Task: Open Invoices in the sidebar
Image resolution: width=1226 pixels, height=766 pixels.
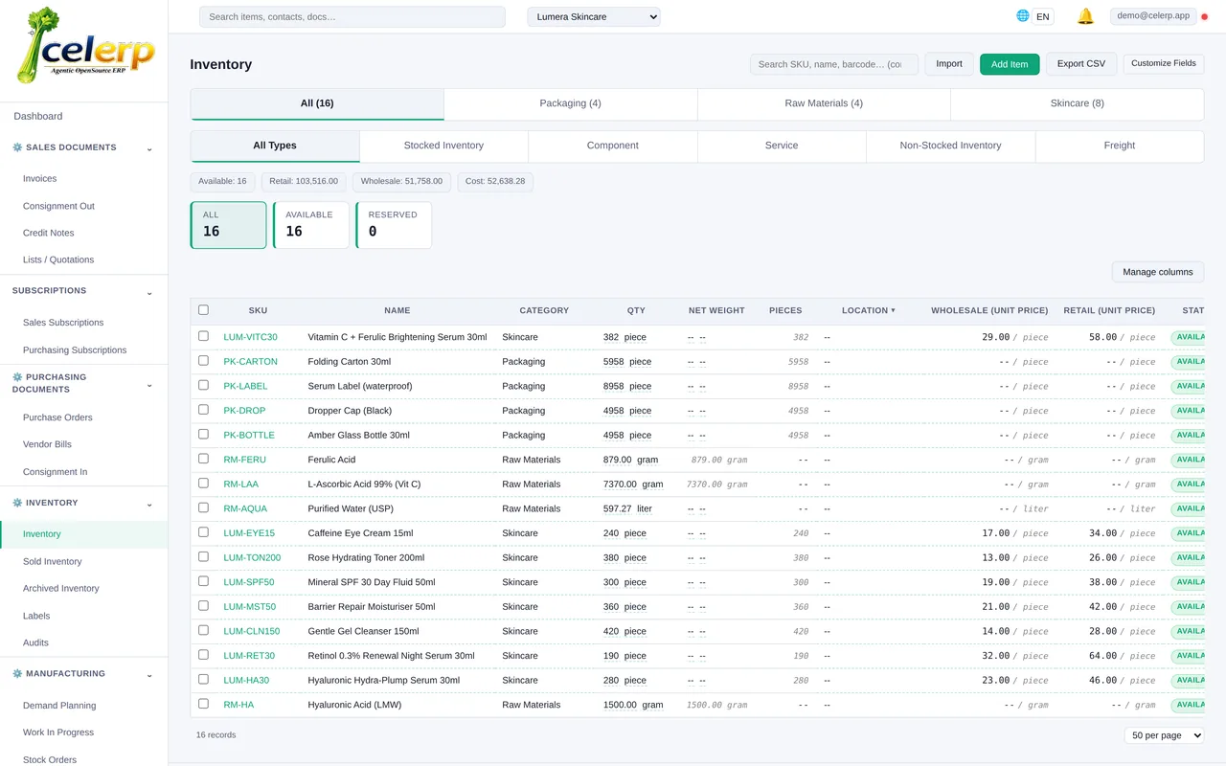Action: [x=39, y=179]
